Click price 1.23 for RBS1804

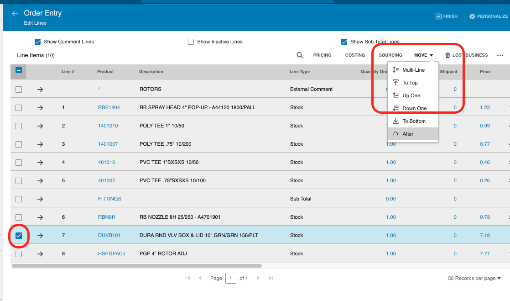coord(484,107)
